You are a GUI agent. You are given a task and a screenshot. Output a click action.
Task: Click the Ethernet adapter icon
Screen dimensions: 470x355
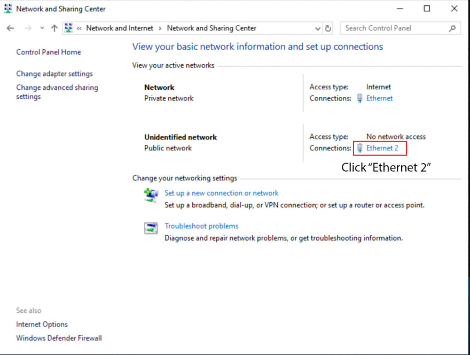(x=359, y=98)
